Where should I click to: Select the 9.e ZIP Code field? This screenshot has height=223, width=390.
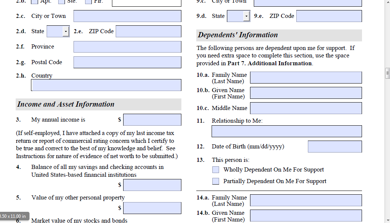[329, 16]
